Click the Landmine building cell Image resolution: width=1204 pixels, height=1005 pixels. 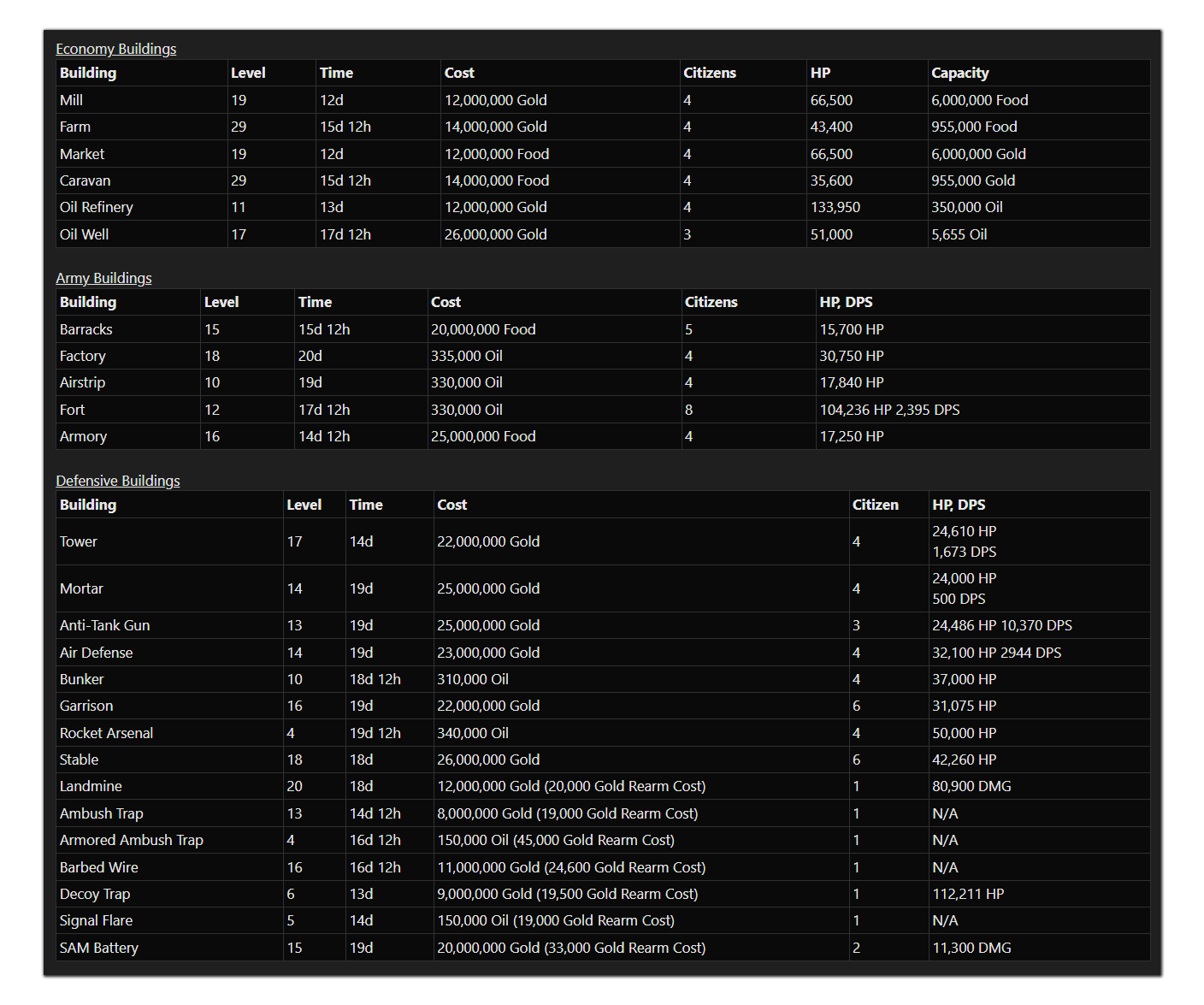pyautogui.click(x=169, y=786)
